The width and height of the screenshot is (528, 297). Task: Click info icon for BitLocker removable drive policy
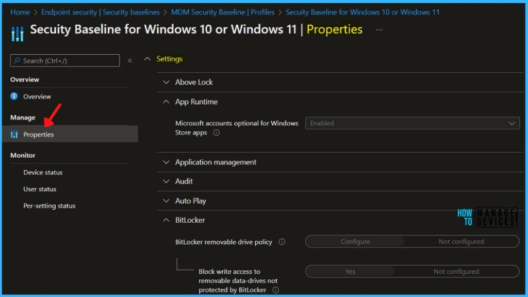click(x=282, y=242)
